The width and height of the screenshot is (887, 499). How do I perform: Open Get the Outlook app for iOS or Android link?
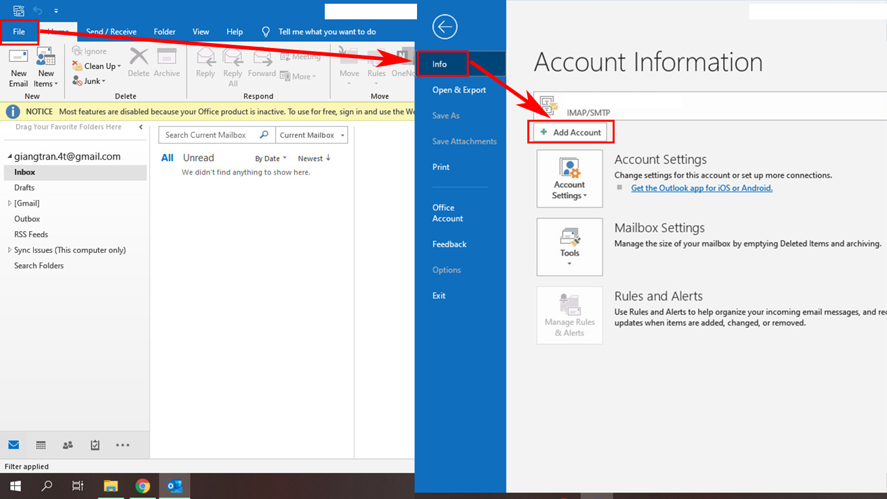click(x=702, y=188)
